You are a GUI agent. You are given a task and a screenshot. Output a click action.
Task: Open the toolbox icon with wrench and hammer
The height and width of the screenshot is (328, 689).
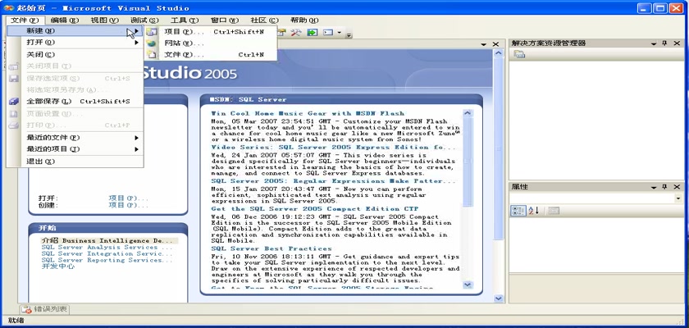296,33
